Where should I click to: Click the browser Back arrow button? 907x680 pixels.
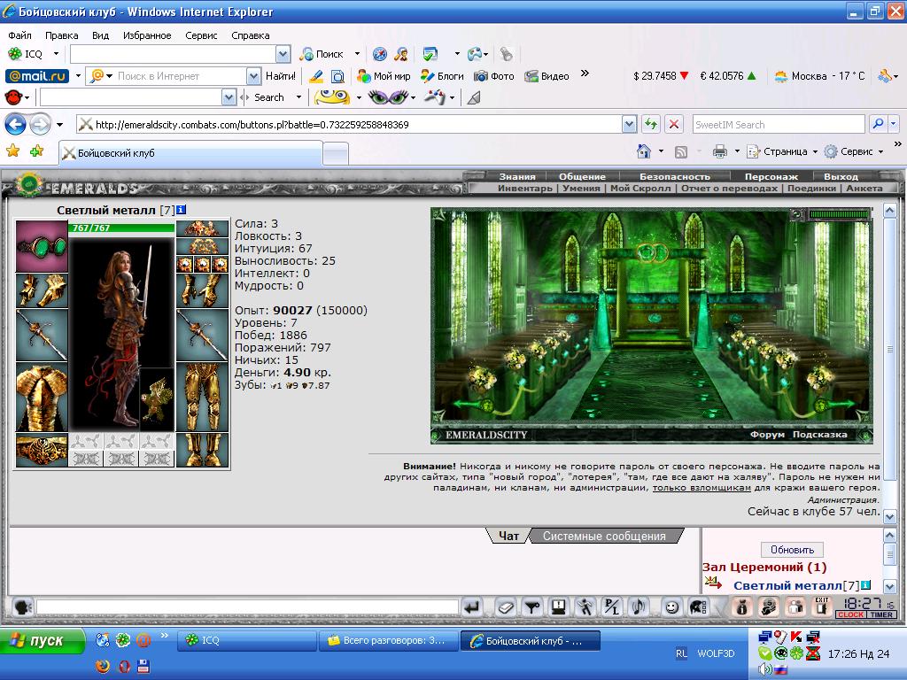click(15, 124)
